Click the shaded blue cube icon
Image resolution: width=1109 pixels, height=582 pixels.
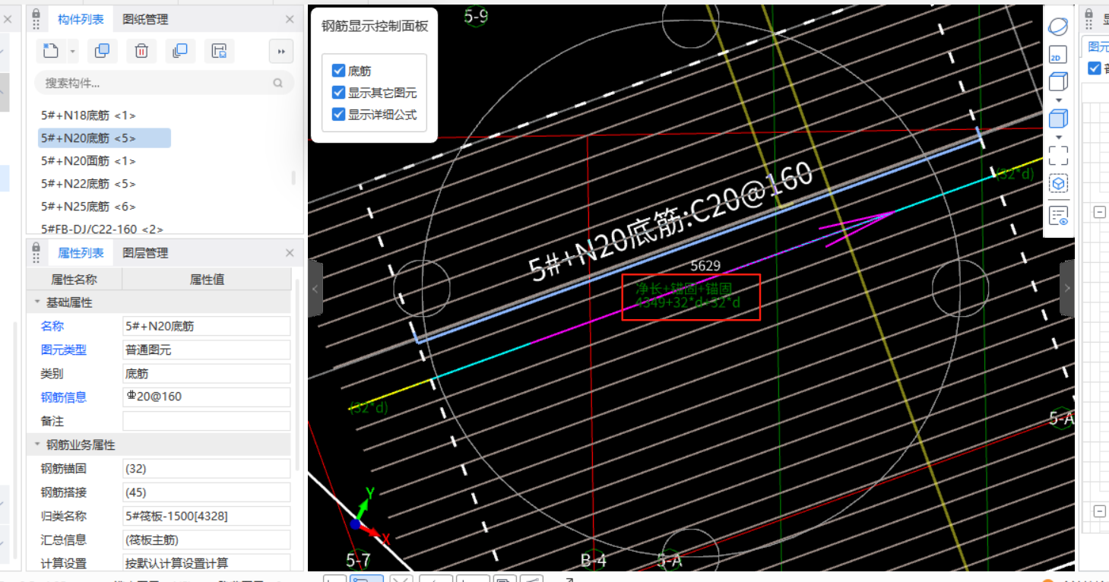coord(1058,119)
